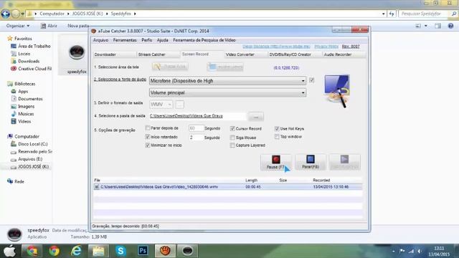Screen dimensions: 459x258
Task: Click Pesquisar Speddyfox search field
Action: click(425, 14)
